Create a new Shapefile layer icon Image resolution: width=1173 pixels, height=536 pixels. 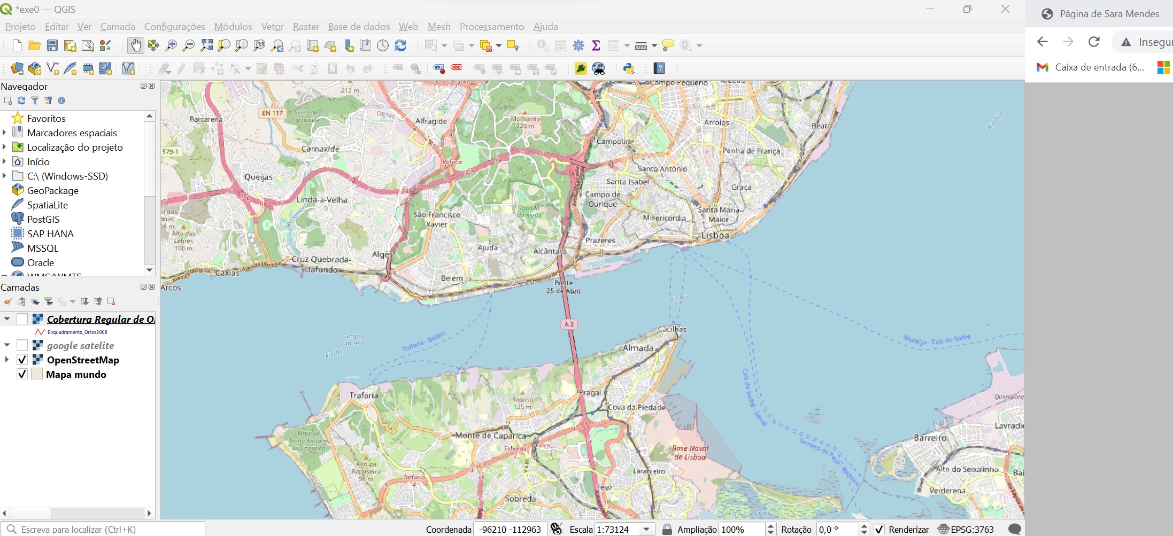click(x=52, y=68)
